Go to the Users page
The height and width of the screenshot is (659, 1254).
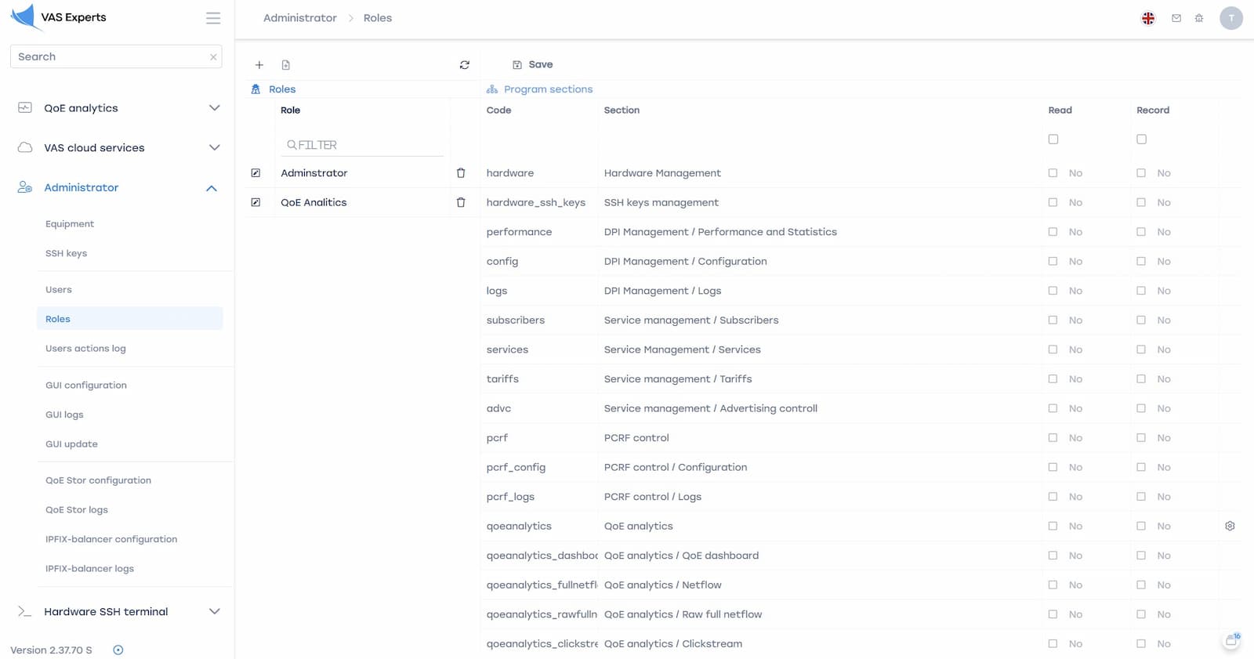pyautogui.click(x=59, y=290)
